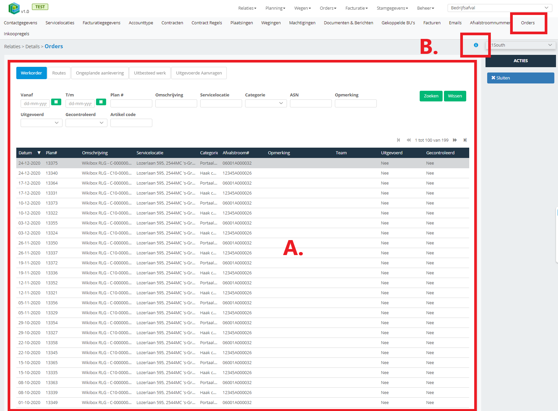Screen dimensions: 558x411
Task: Open the Beheer menu
Action: tap(426, 8)
